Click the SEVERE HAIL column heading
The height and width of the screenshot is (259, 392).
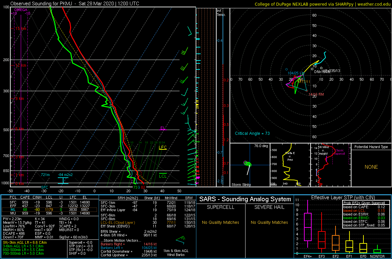tap(269, 207)
